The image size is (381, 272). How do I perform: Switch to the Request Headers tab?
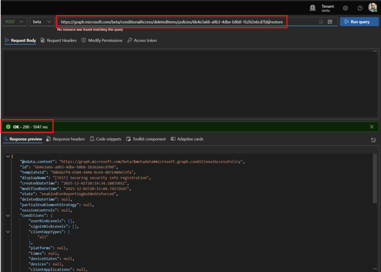click(x=59, y=40)
